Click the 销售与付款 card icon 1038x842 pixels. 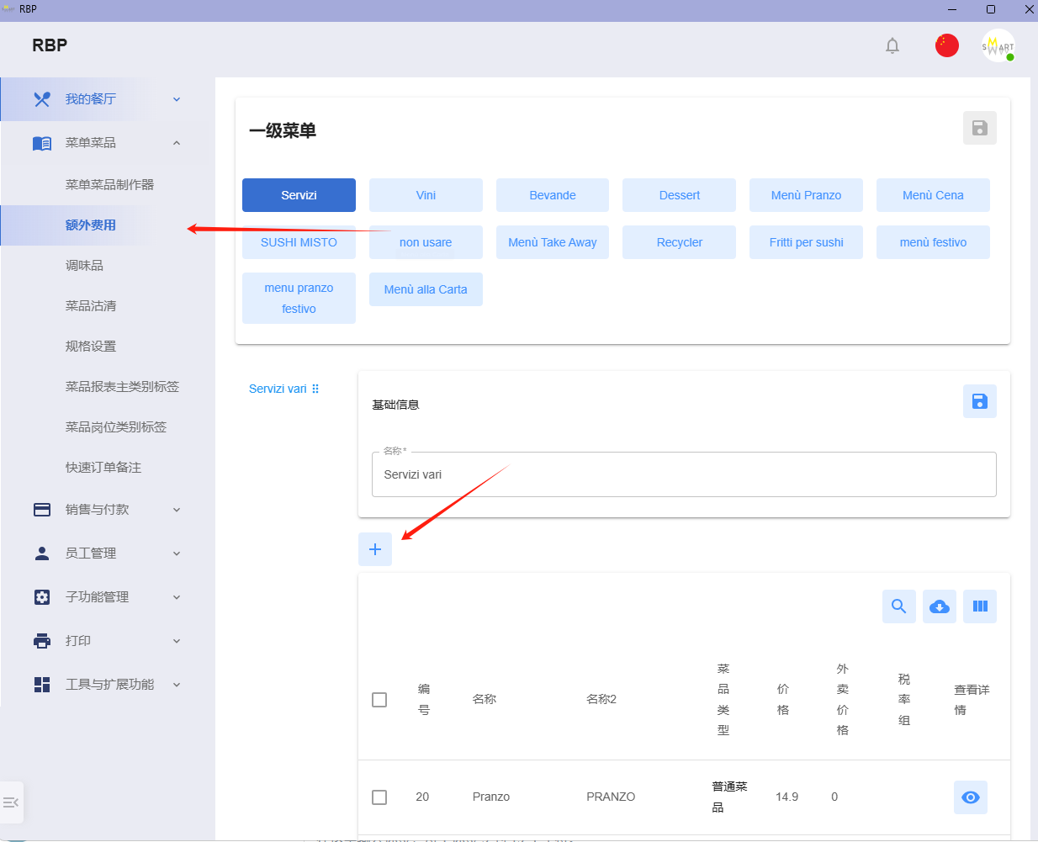point(42,510)
